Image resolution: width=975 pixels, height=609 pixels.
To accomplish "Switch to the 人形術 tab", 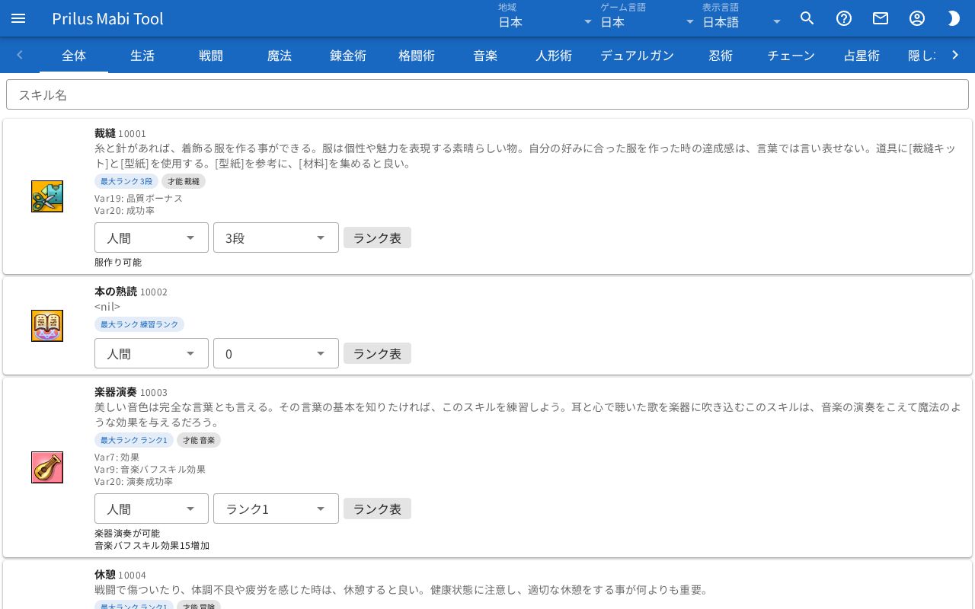I will pos(554,55).
